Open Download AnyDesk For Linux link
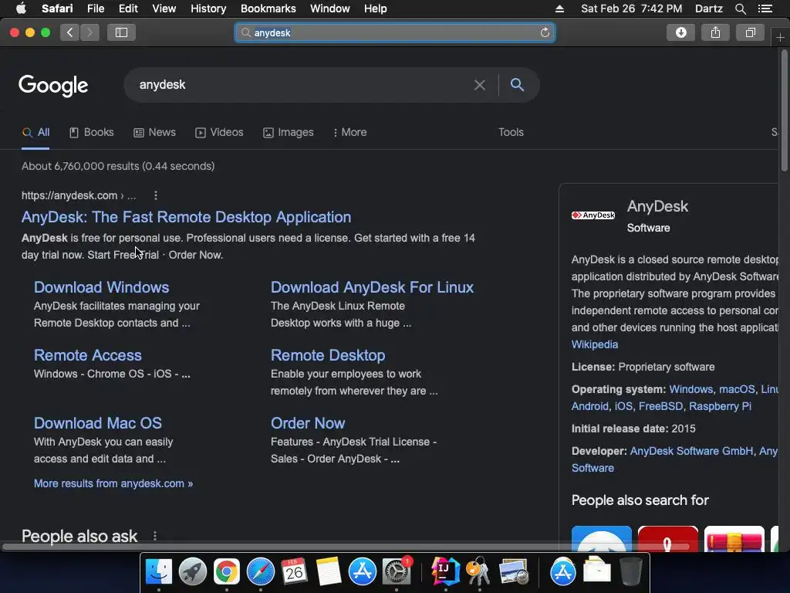The image size is (790, 593). click(x=373, y=287)
